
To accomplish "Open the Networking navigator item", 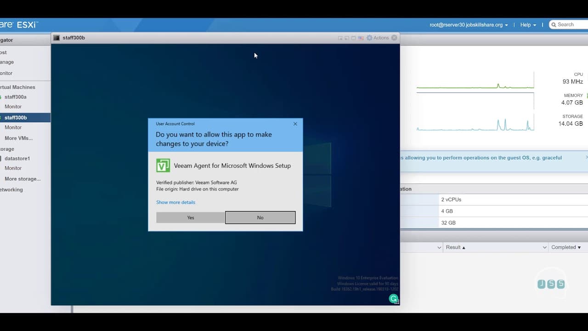I will 11,189.
